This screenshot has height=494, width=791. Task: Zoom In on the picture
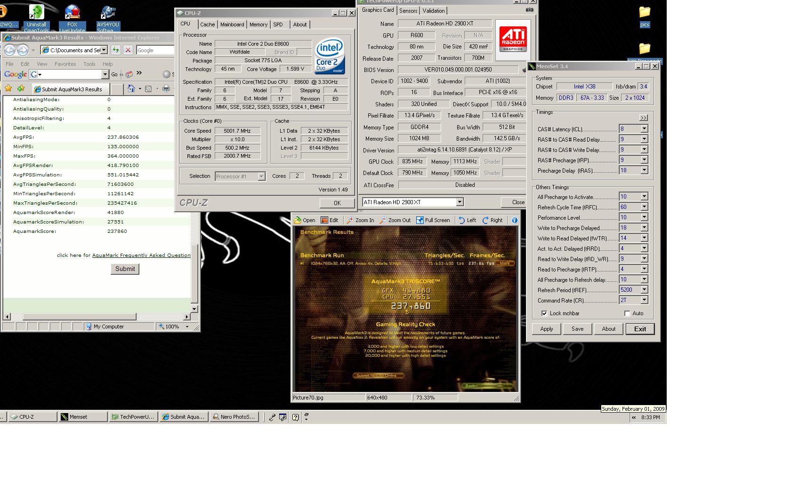click(x=361, y=220)
